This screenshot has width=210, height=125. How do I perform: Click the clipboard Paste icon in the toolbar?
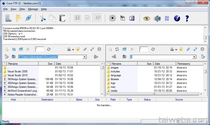[62, 18]
